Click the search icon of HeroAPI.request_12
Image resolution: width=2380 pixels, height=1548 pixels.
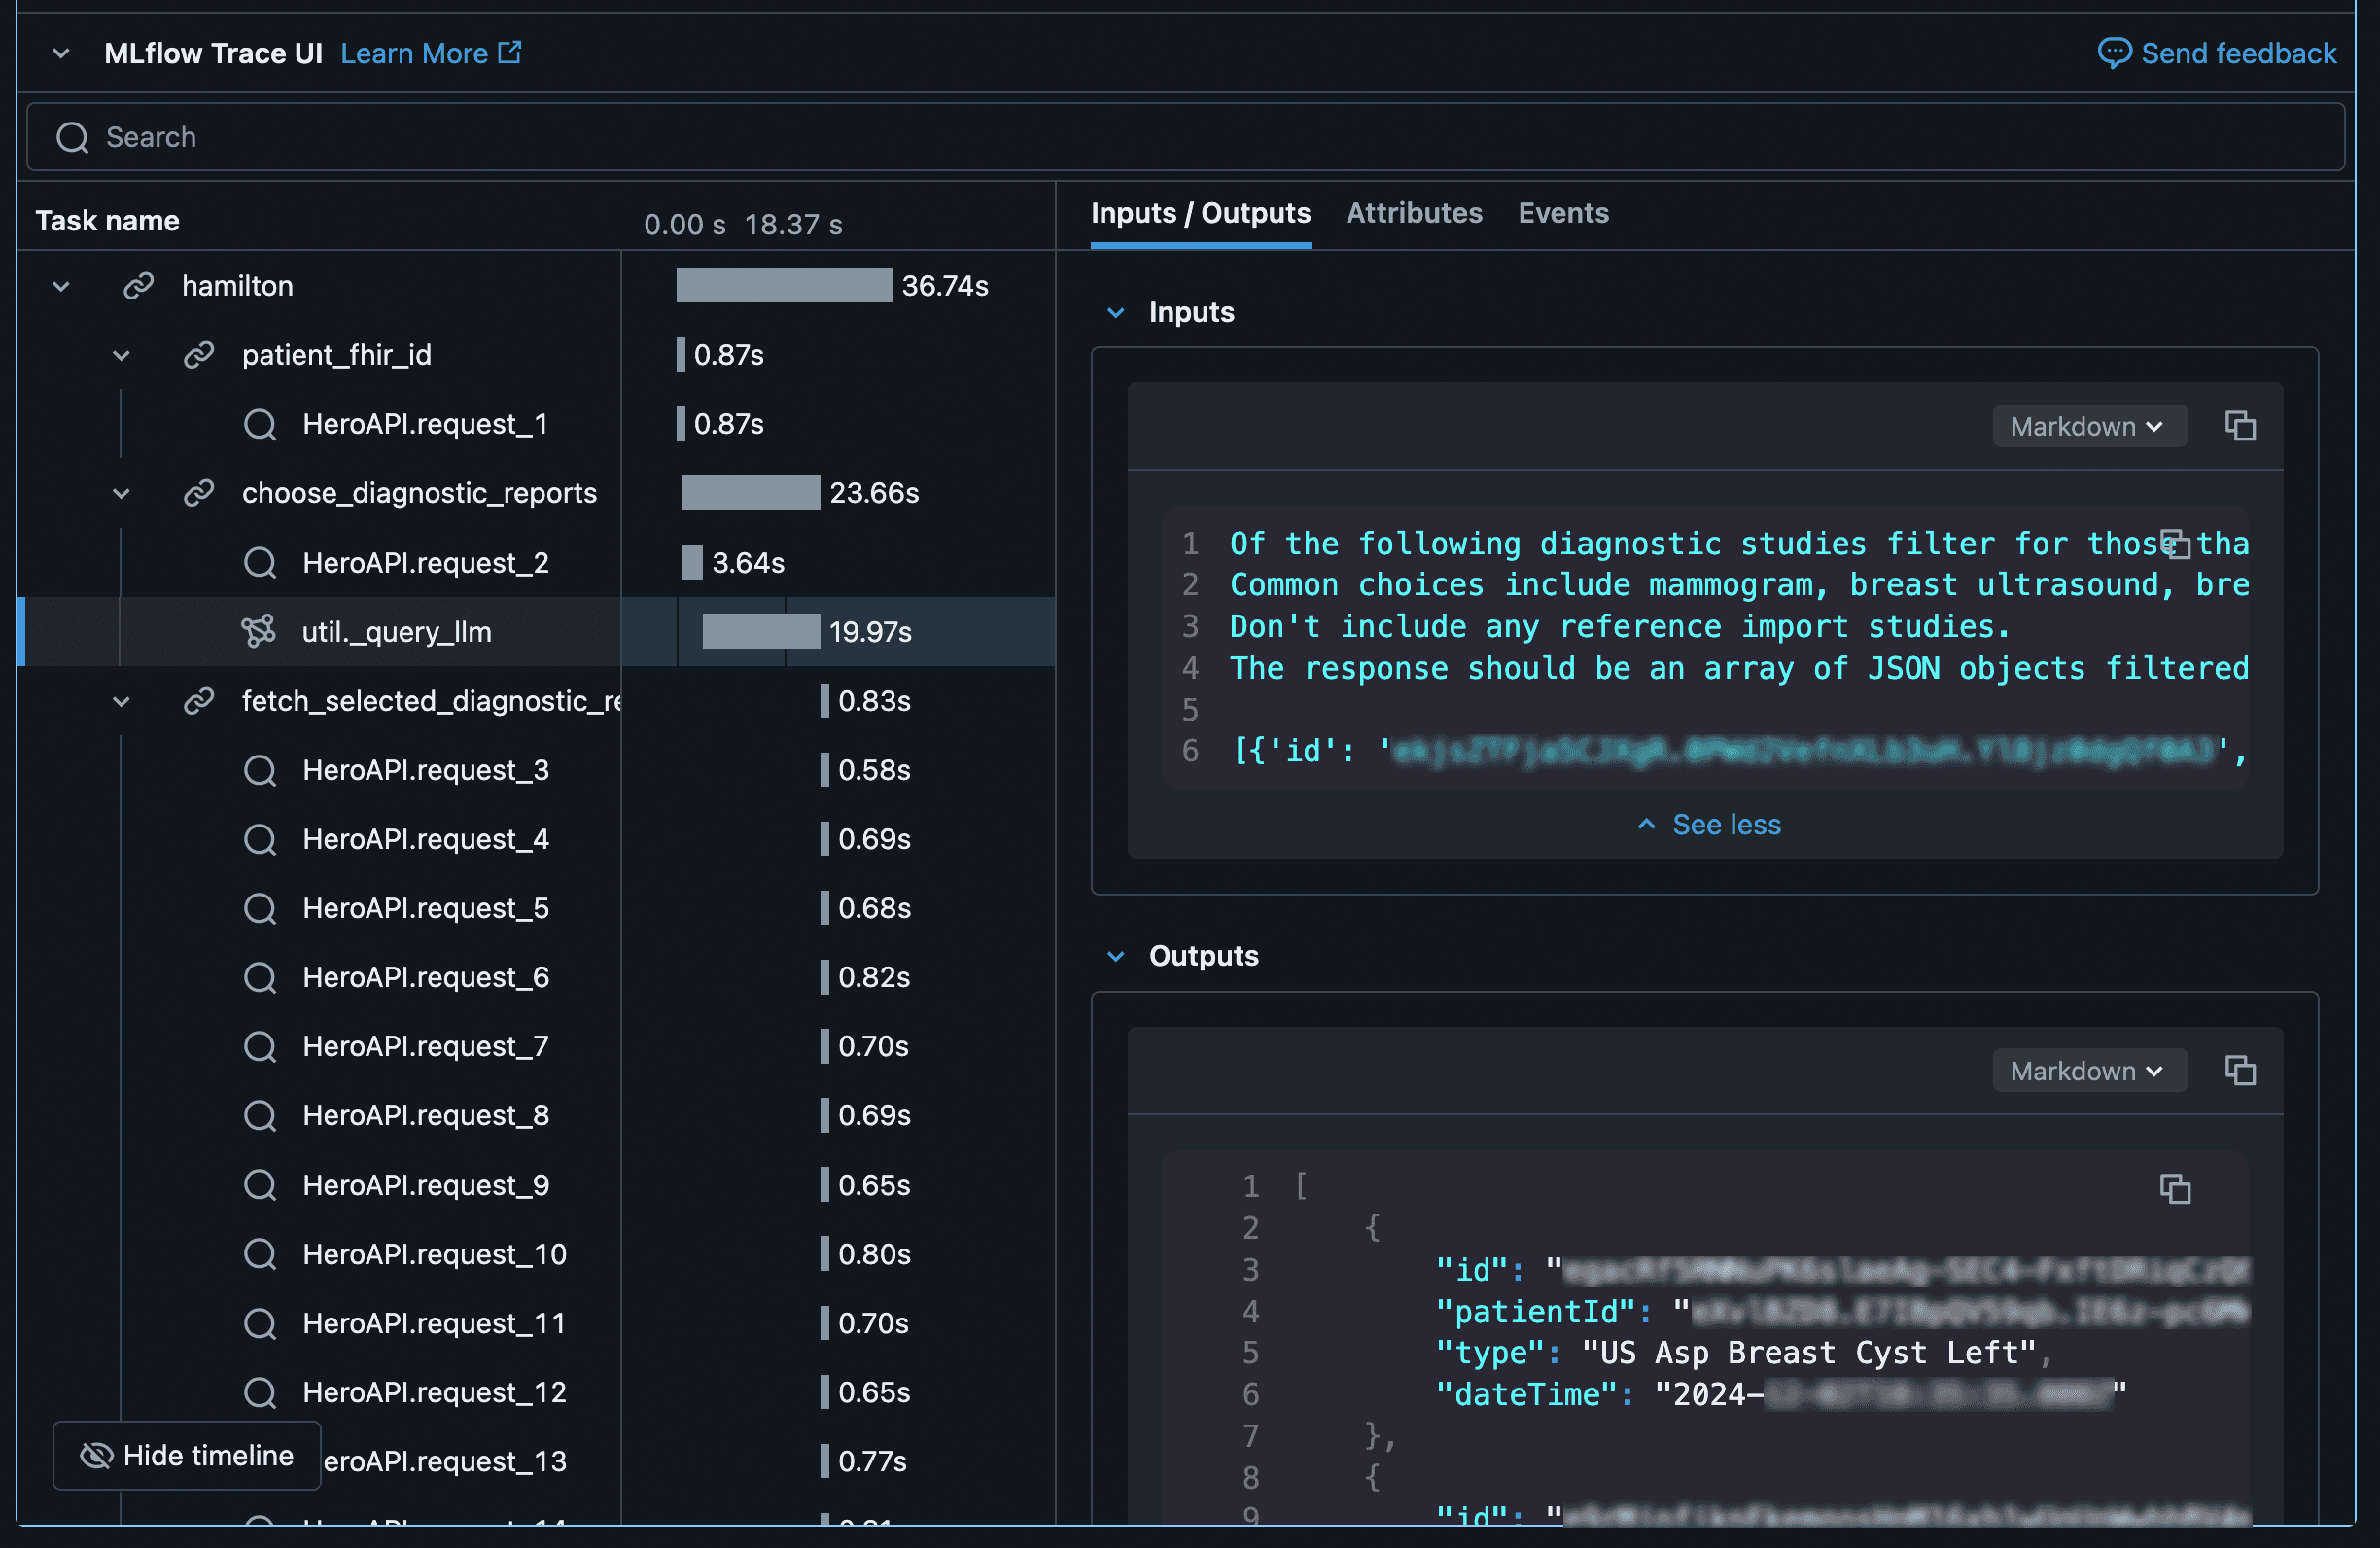click(x=260, y=1392)
